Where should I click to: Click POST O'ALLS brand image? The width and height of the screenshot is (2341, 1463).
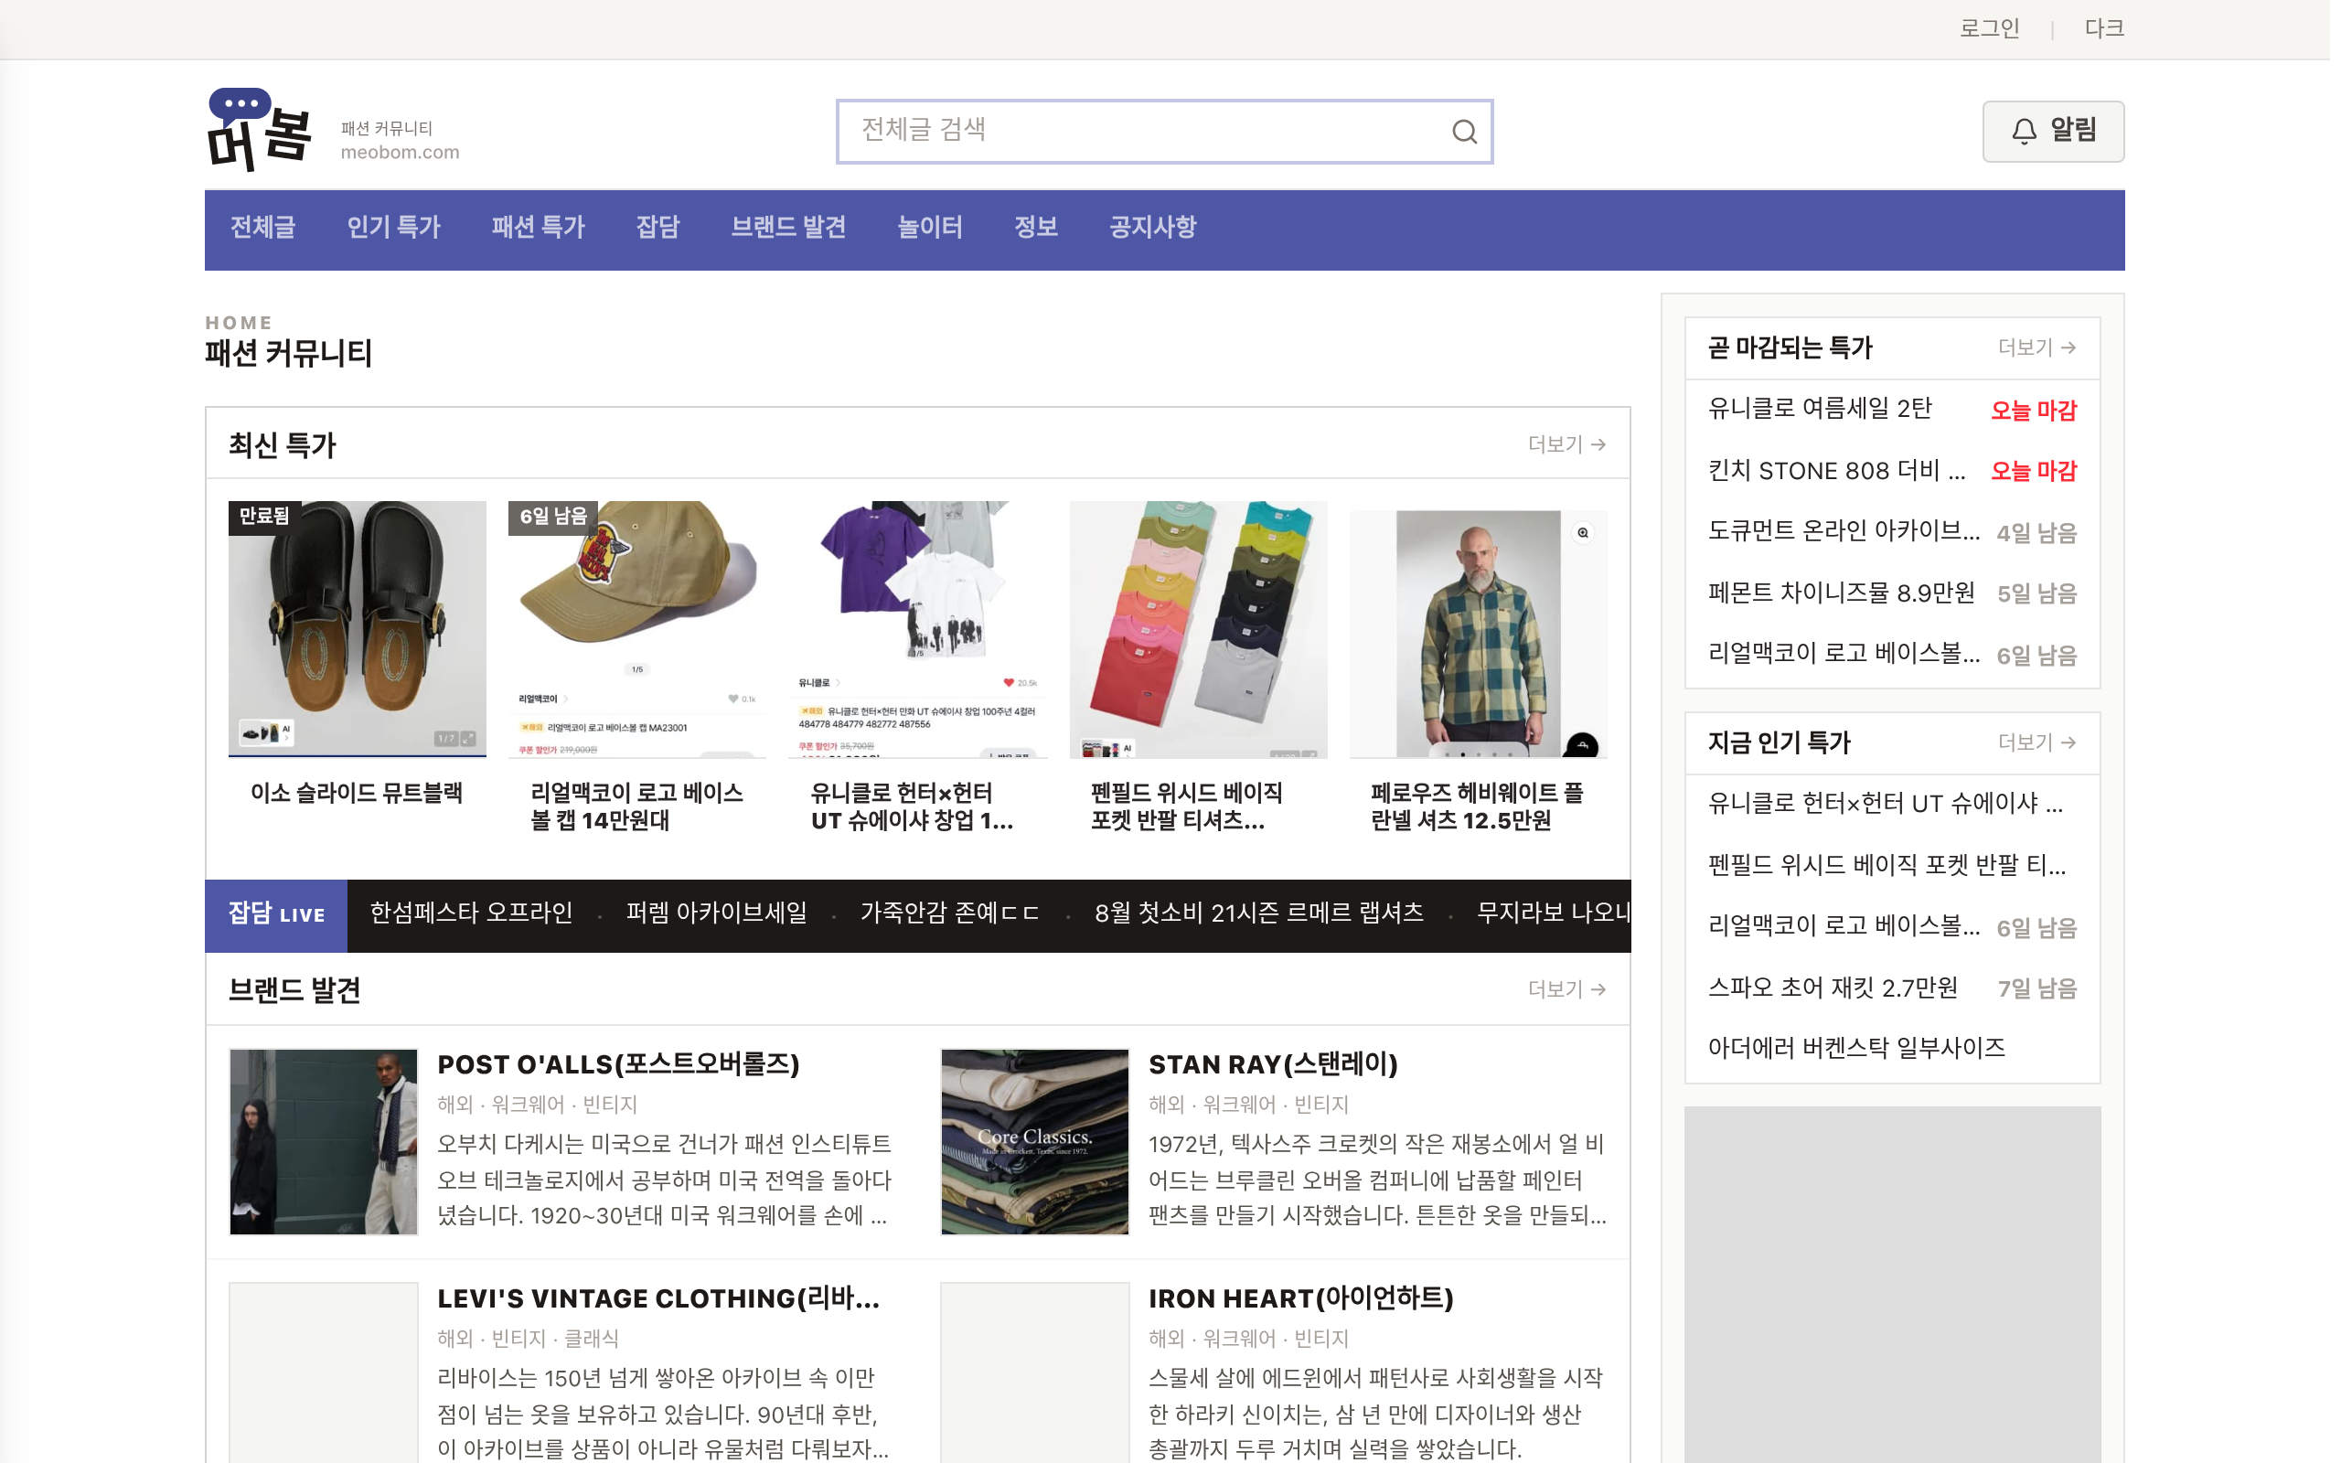pos(325,1147)
